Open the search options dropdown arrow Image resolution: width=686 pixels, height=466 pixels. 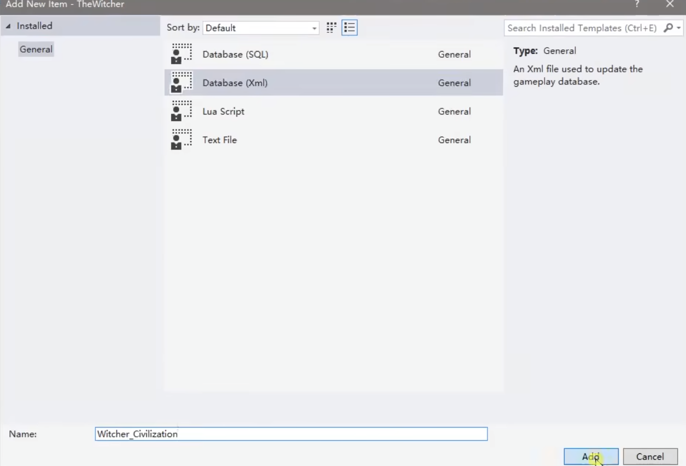[678, 28]
